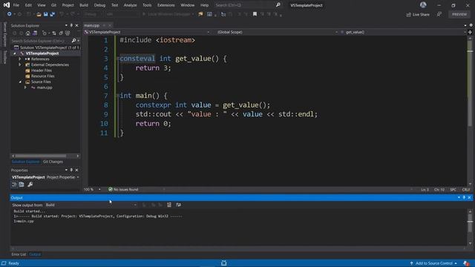The height and width of the screenshot is (267, 475).
Task: Open the Project menu
Action: click(x=68, y=5)
